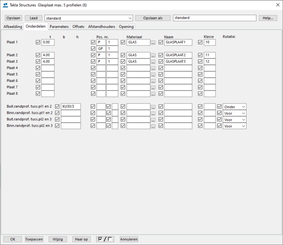Click empty Plaat 4 thickness field
283x245 pixels.
pyautogui.click(x=48, y=68)
